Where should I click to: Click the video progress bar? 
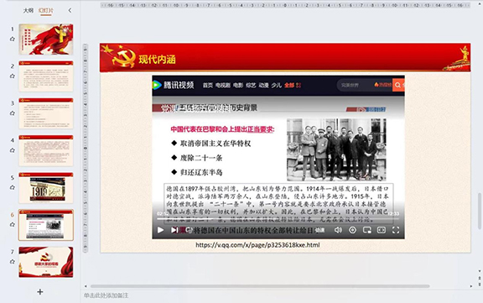tap(278, 219)
